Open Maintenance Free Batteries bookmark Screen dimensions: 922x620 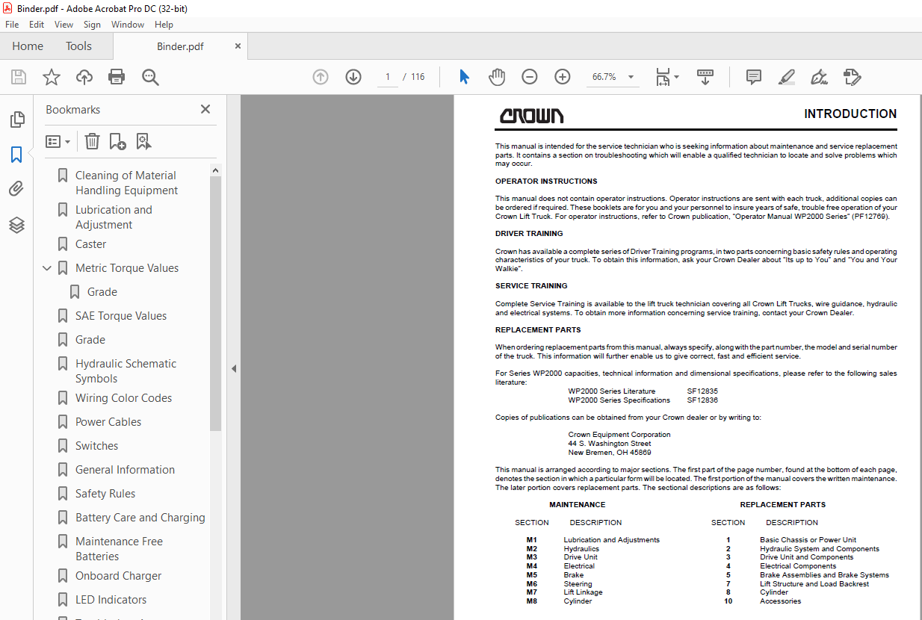pyautogui.click(x=120, y=549)
